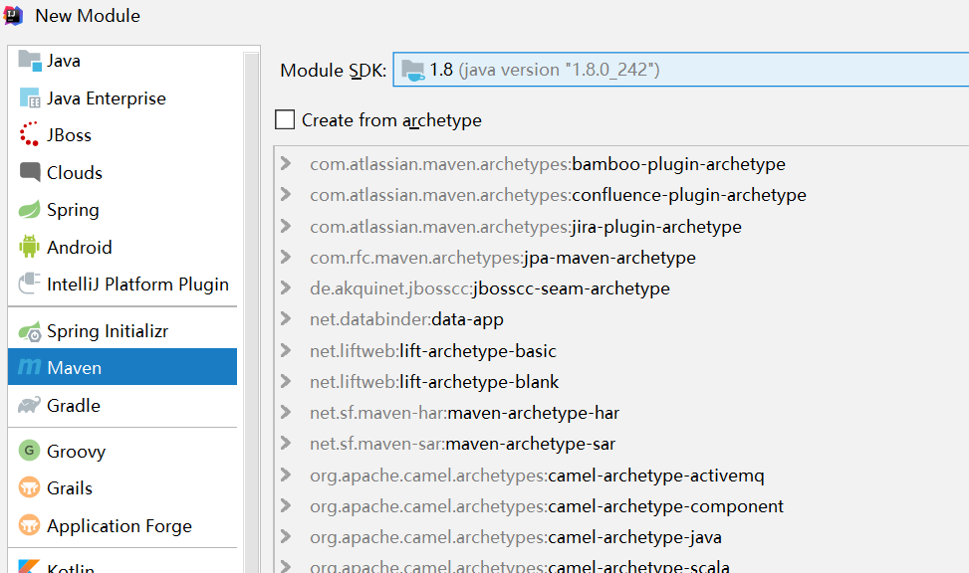Click the Gradle elephant icon
The height and width of the screenshot is (573, 969).
point(30,405)
